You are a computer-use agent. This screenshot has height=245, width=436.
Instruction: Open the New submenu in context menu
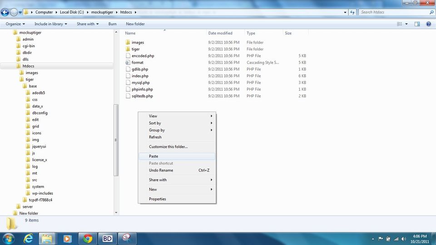(177, 190)
